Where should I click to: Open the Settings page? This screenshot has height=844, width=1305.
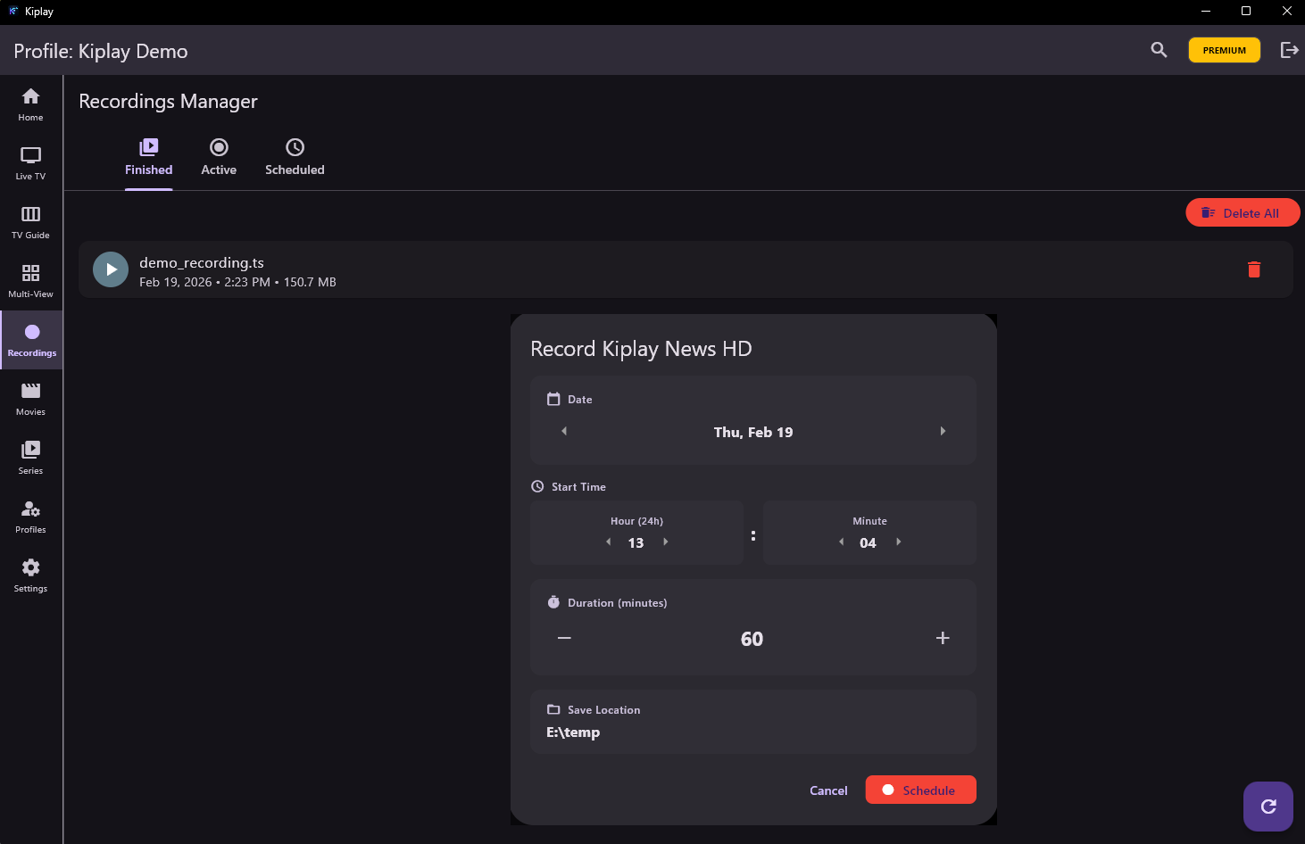click(30, 575)
